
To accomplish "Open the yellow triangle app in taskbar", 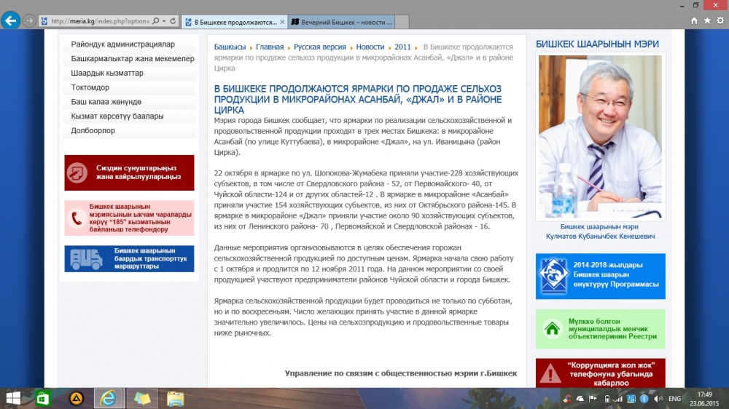I will (77, 398).
